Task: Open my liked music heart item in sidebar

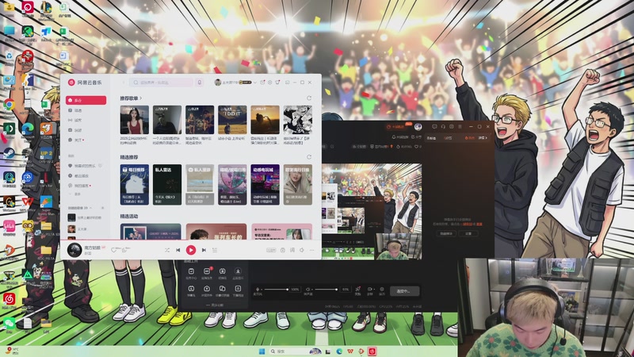Action: tap(86, 166)
